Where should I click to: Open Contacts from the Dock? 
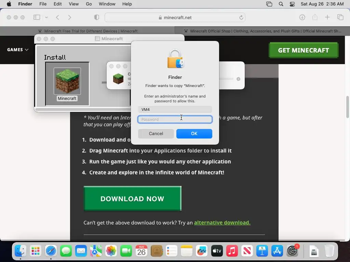(x=157, y=251)
